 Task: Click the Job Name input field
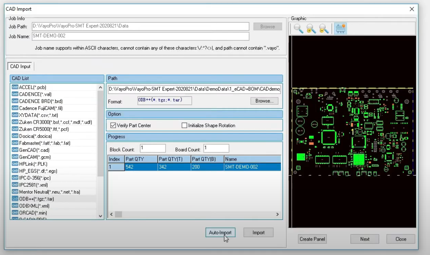(x=140, y=36)
